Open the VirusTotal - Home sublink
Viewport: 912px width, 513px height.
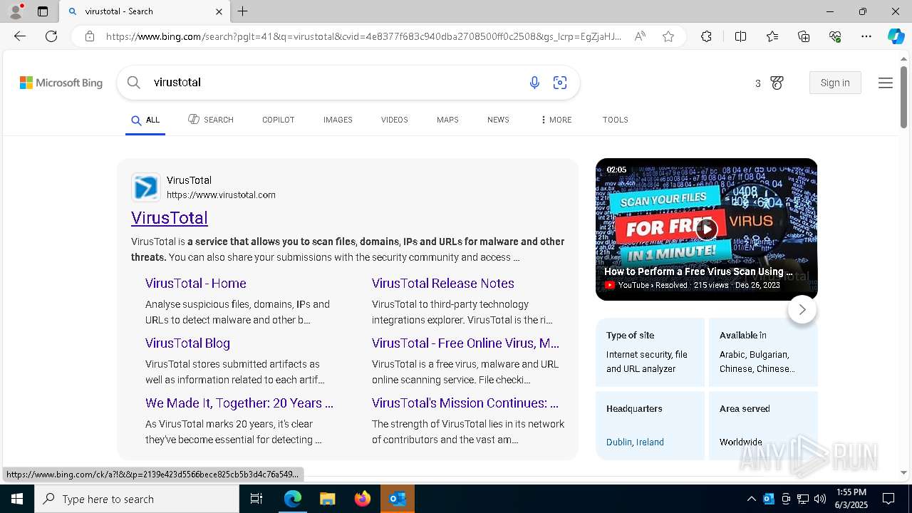(196, 284)
